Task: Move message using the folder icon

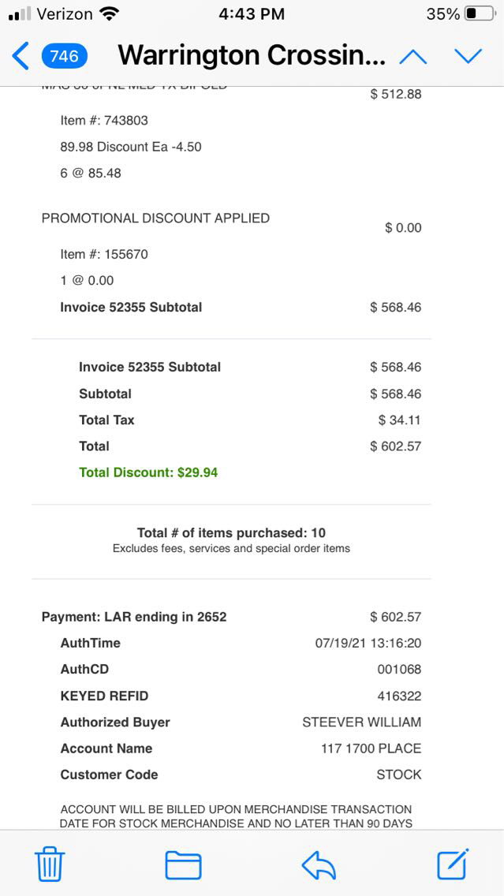Action: click(x=183, y=864)
